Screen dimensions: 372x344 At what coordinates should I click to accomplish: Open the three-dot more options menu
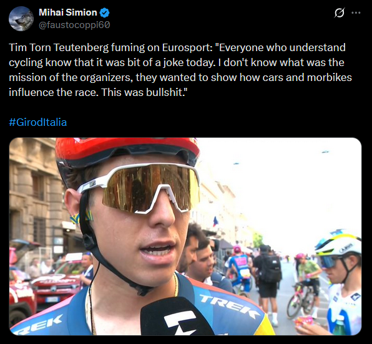click(x=356, y=13)
